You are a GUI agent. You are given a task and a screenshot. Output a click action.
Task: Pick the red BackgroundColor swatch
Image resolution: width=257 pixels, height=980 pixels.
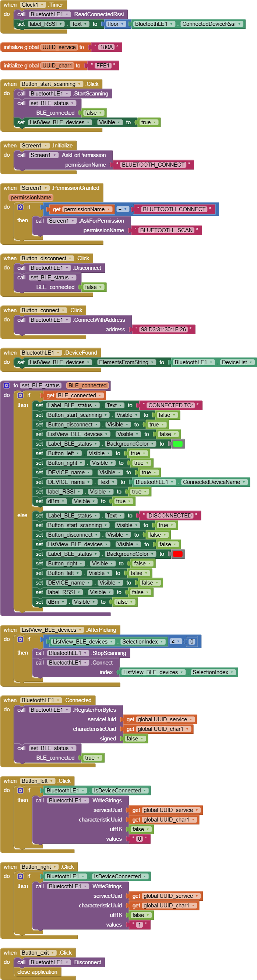point(177,554)
